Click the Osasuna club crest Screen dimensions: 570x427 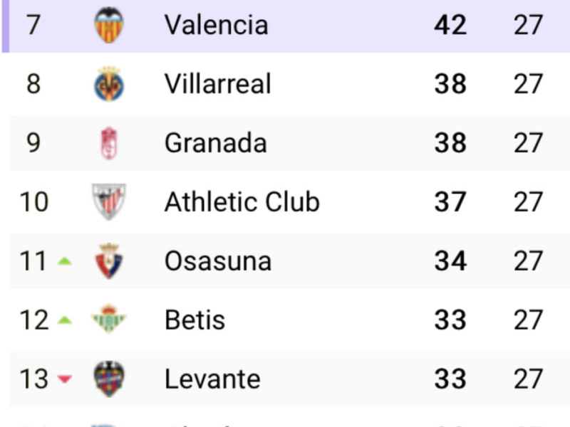pos(109,261)
